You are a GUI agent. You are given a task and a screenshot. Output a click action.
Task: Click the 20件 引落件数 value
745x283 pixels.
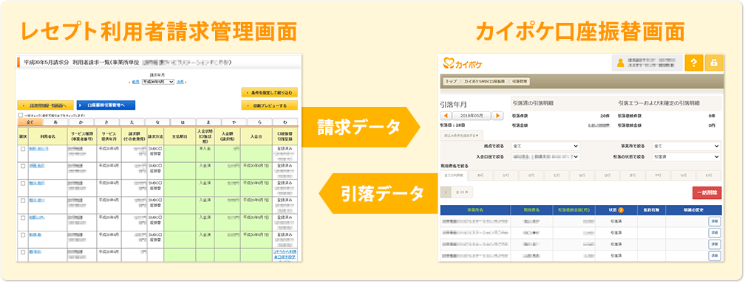pyautogui.click(x=605, y=115)
